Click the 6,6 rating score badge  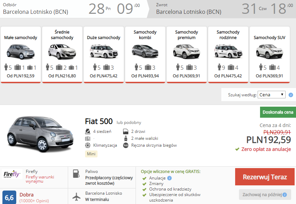pos(9,197)
